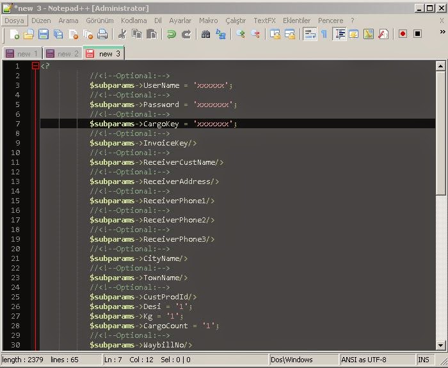Click the Dos\Windows status bar field
448x368 pixels.
point(304,360)
